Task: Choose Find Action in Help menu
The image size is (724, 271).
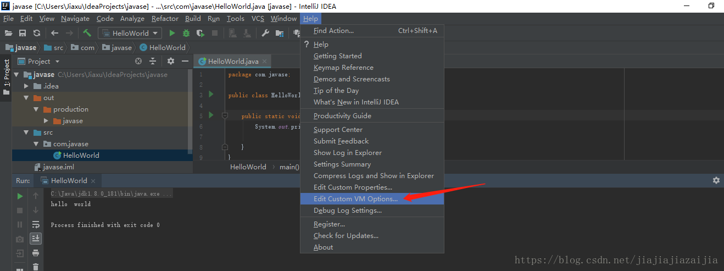Action: coord(372,31)
